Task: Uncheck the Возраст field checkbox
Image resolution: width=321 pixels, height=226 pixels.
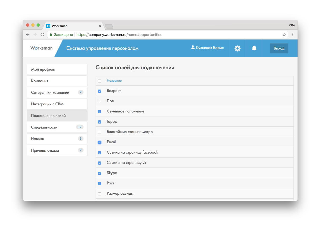Action: coord(100,91)
